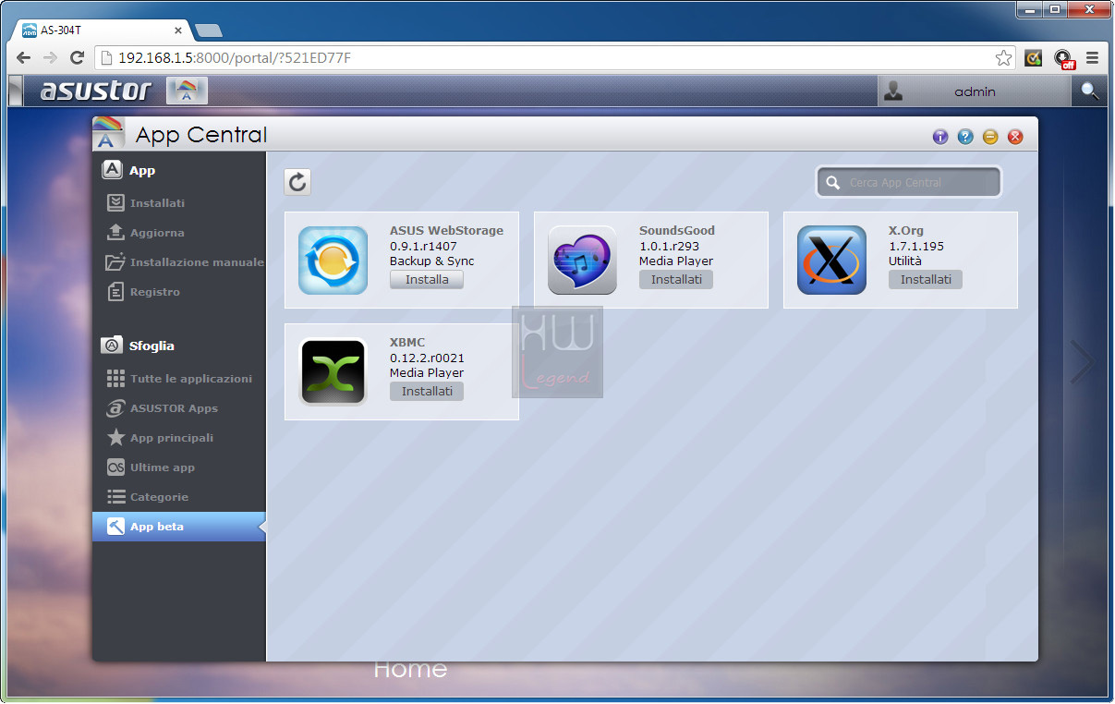Install ASUS WebStorage

point(427,279)
